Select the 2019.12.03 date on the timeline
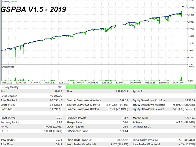This screenshot has height=147, width=196. (178, 82)
